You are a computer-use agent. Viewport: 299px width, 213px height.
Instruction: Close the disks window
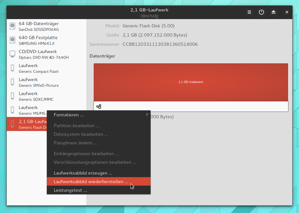(x=287, y=12)
